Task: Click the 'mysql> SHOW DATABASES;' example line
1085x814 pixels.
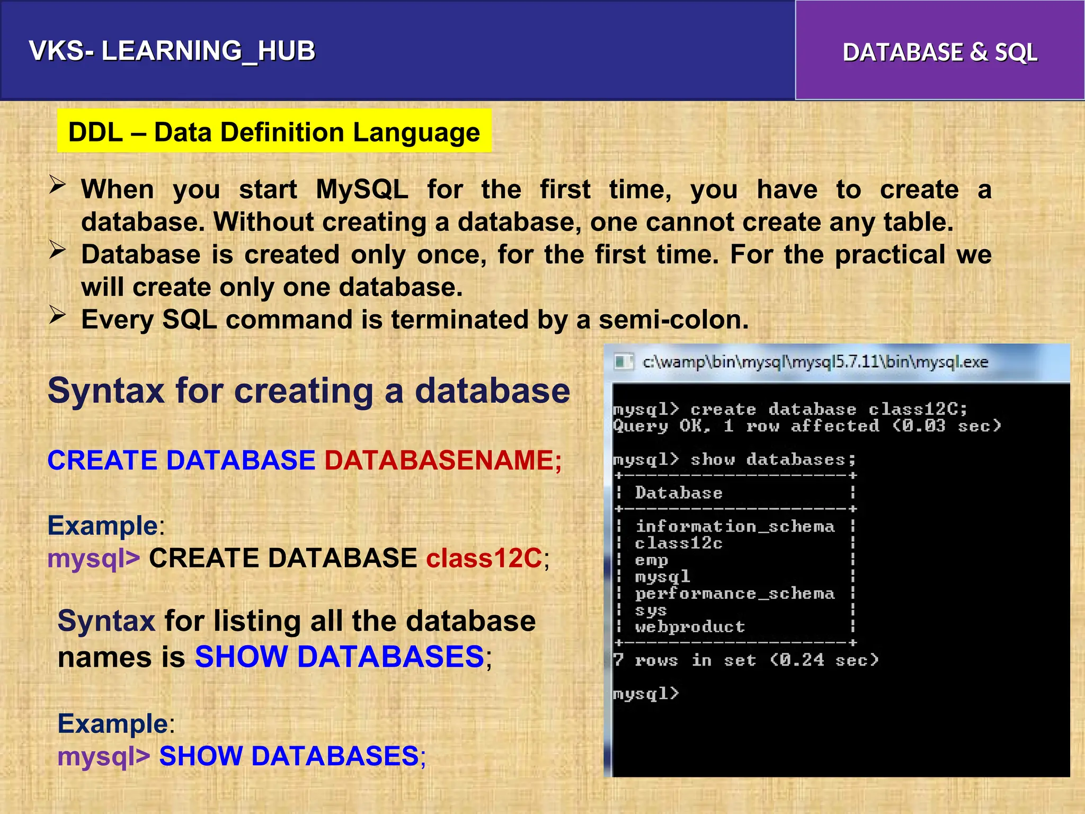Action: point(242,756)
